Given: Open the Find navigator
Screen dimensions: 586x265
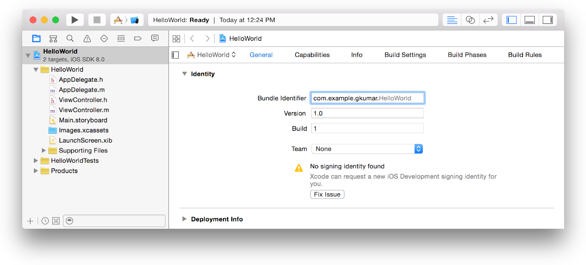Looking at the screenshot, I should 70,38.
